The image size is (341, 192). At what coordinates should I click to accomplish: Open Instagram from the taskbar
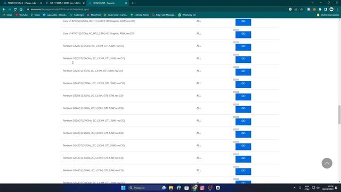pos(202,188)
